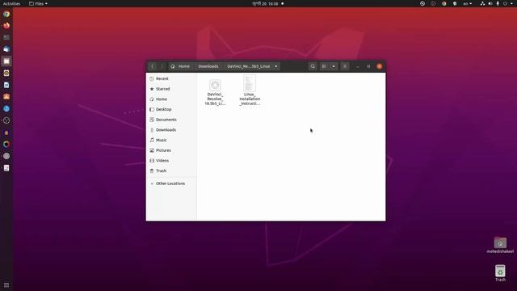This screenshot has height=291, width=517.
Task: Open Trash in the sidebar
Action: coord(171,171)
